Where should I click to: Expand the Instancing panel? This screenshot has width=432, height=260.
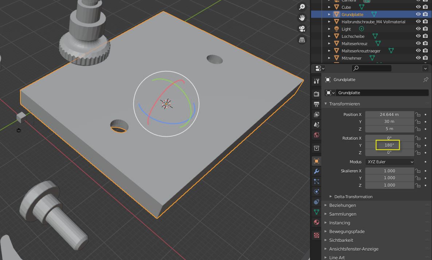pyautogui.click(x=326, y=223)
